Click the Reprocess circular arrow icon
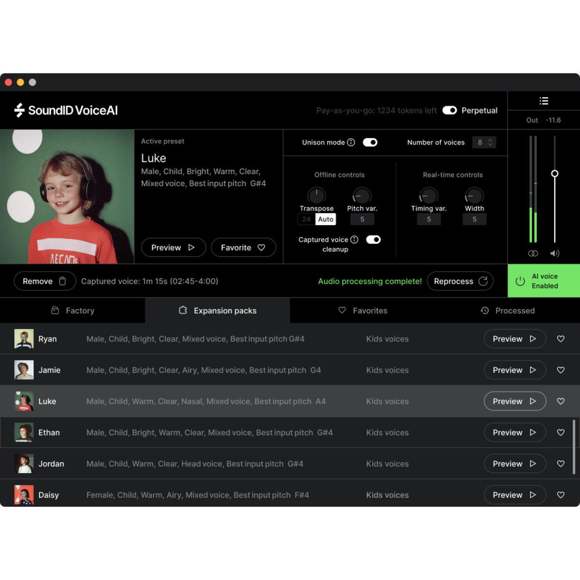Screen dimensions: 580x580 click(x=483, y=281)
